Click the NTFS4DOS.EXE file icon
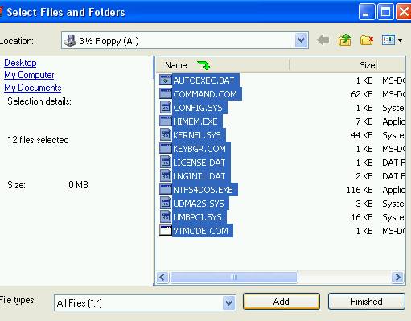 click(x=166, y=189)
